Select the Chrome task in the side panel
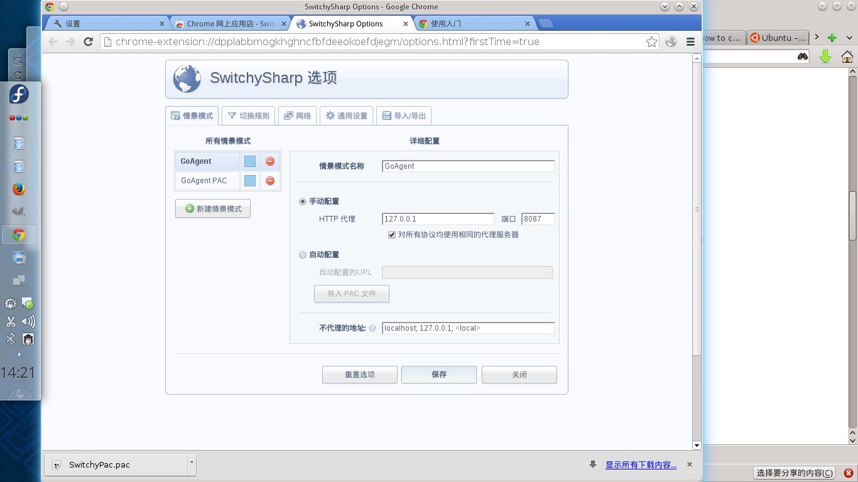 pos(19,235)
